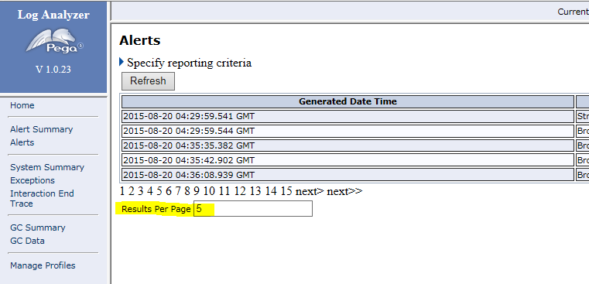Go to results page 8

coord(187,191)
